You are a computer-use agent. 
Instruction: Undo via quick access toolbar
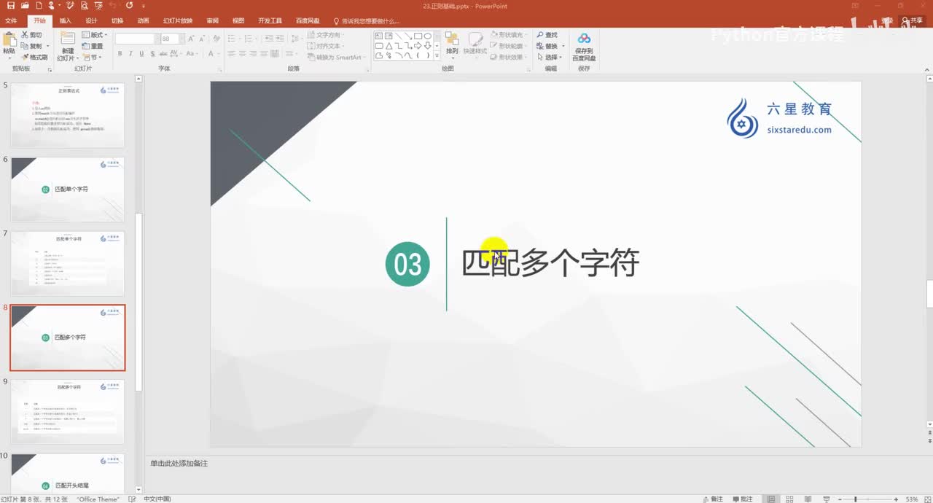pyautogui.click(x=112, y=5)
